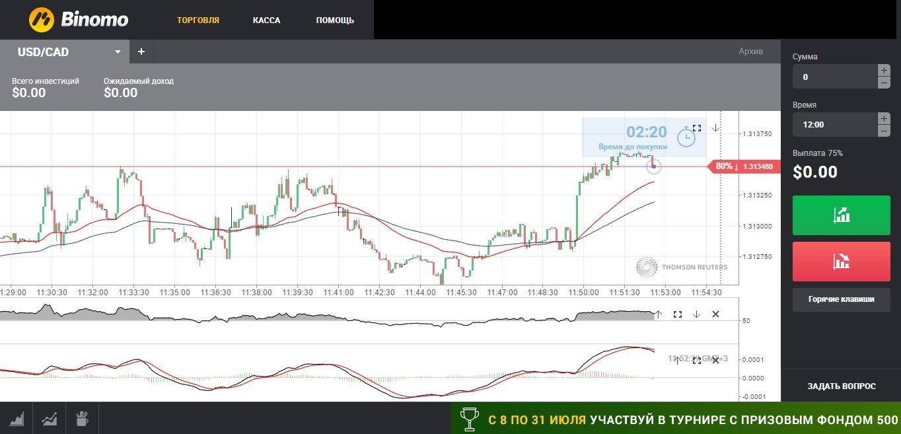Click the 80% price tag 1.313480
Screen dimensions: 901x434
[744, 166]
